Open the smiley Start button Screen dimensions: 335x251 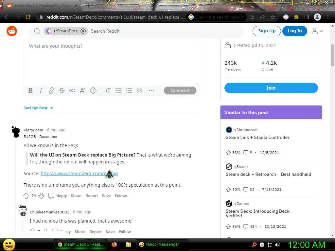point(9,244)
